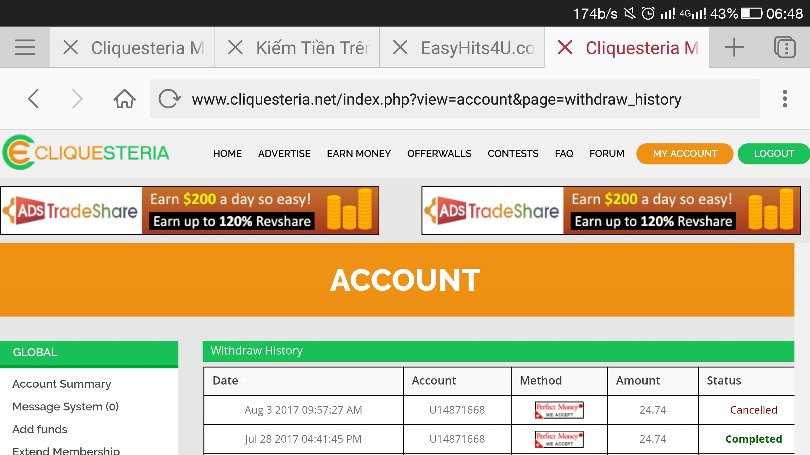Close the active red Cliquesteria tab

pos(565,47)
